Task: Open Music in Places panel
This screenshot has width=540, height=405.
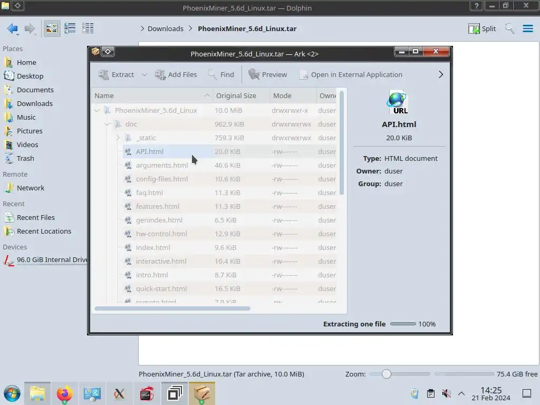Action: (26, 118)
